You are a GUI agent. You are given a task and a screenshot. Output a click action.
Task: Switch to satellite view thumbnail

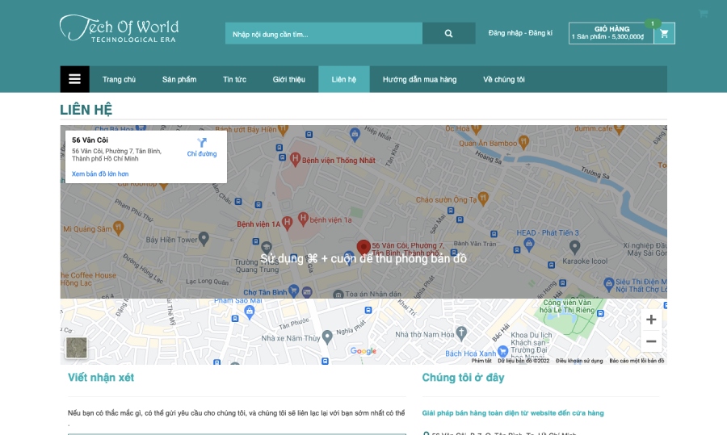coord(77,348)
